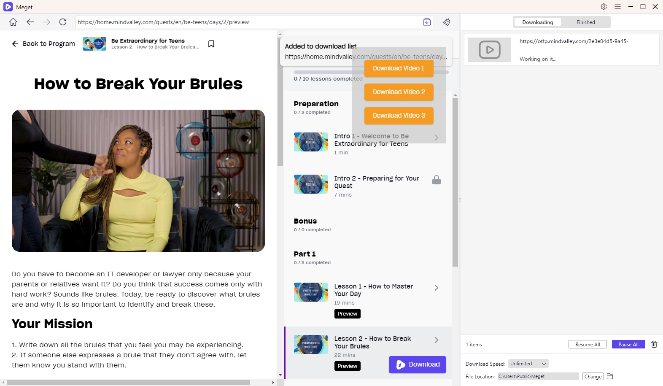The height and width of the screenshot is (386, 663).
Task: Click the download icon in the address bar
Action: 427,22
